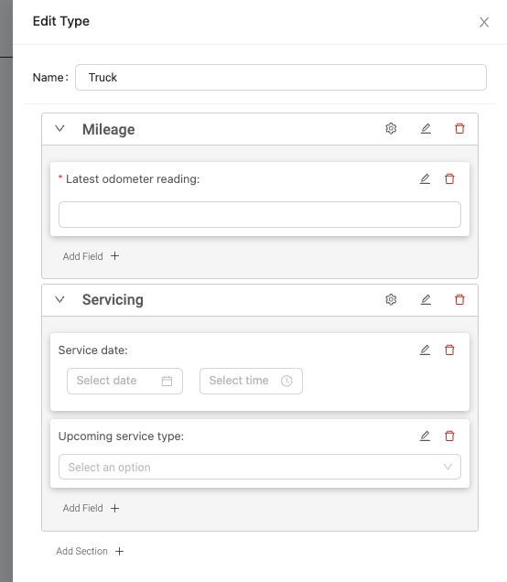Edit the Servicing section name

click(x=426, y=299)
